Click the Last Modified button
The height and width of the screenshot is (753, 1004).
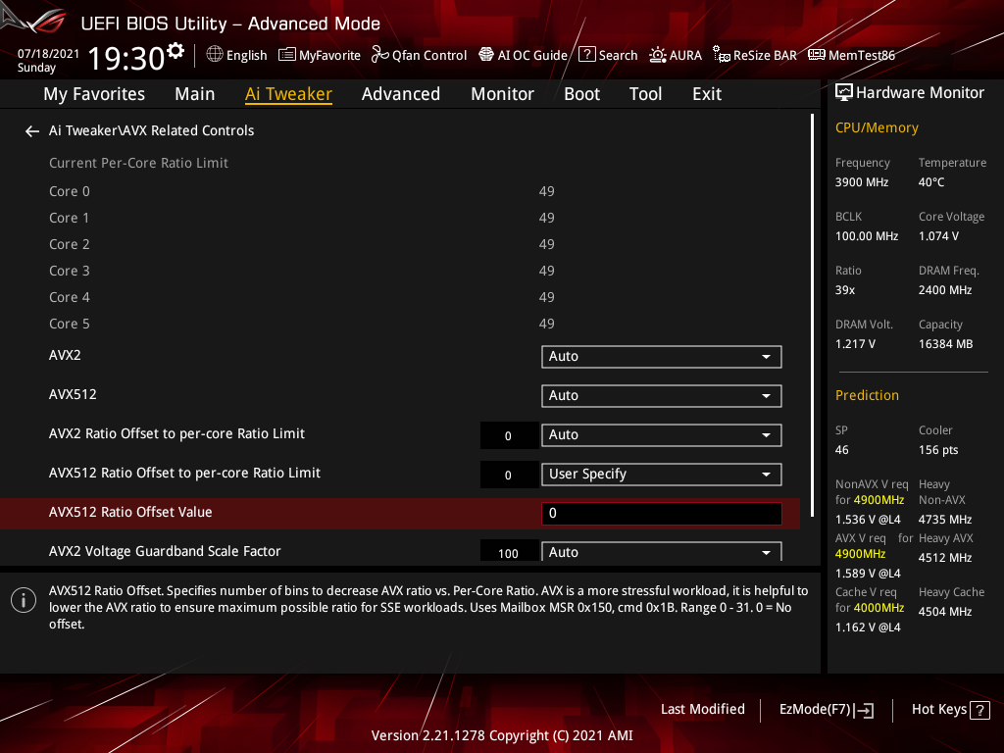702,709
